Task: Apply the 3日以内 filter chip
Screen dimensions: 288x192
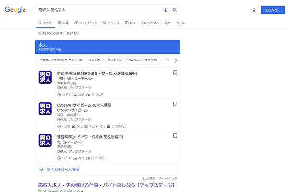Action: tap(95, 60)
